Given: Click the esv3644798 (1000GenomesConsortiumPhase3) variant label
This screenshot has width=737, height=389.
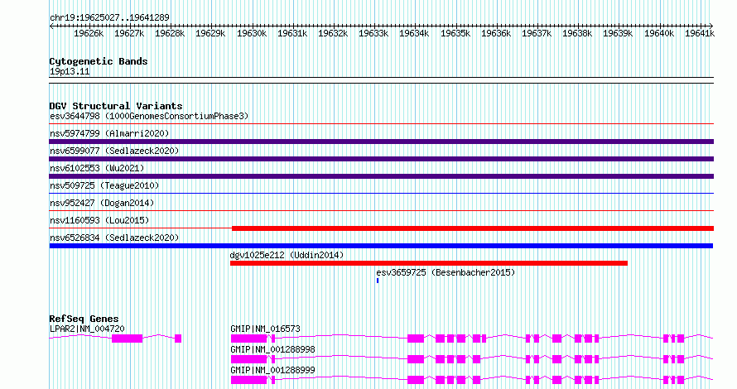Looking at the screenshot, I should pyautogui.click(x=149, y=116).
